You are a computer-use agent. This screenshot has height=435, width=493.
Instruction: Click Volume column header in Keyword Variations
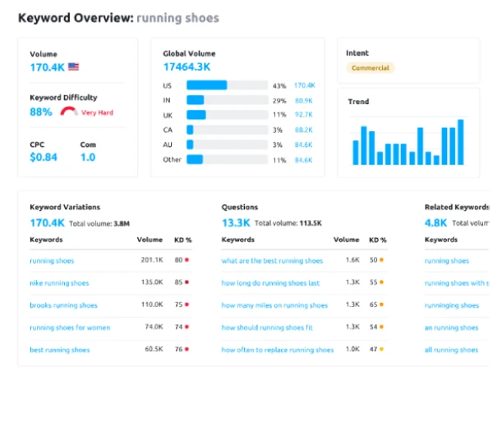(150, 240)
